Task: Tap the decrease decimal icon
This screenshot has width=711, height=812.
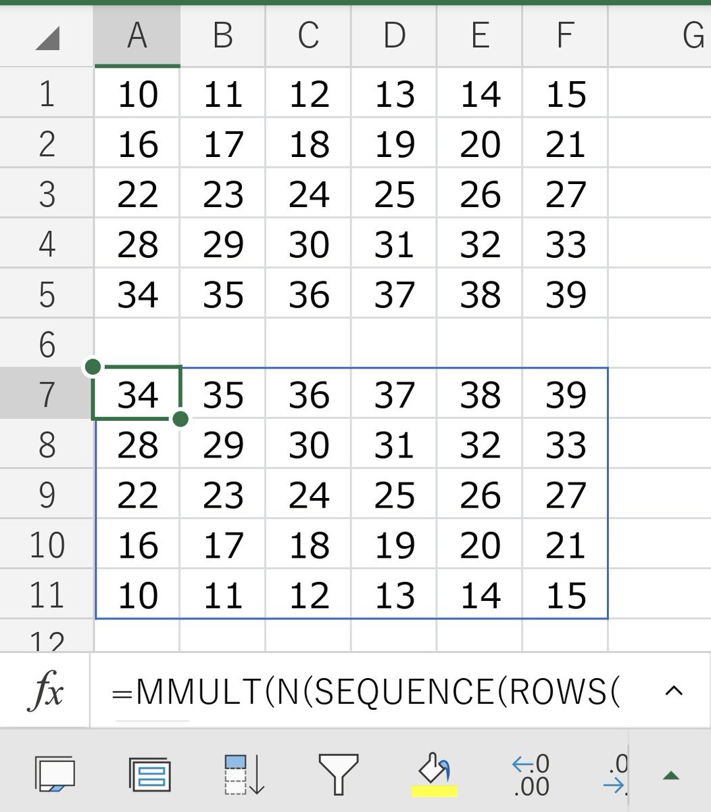Action: coord(616,774)
